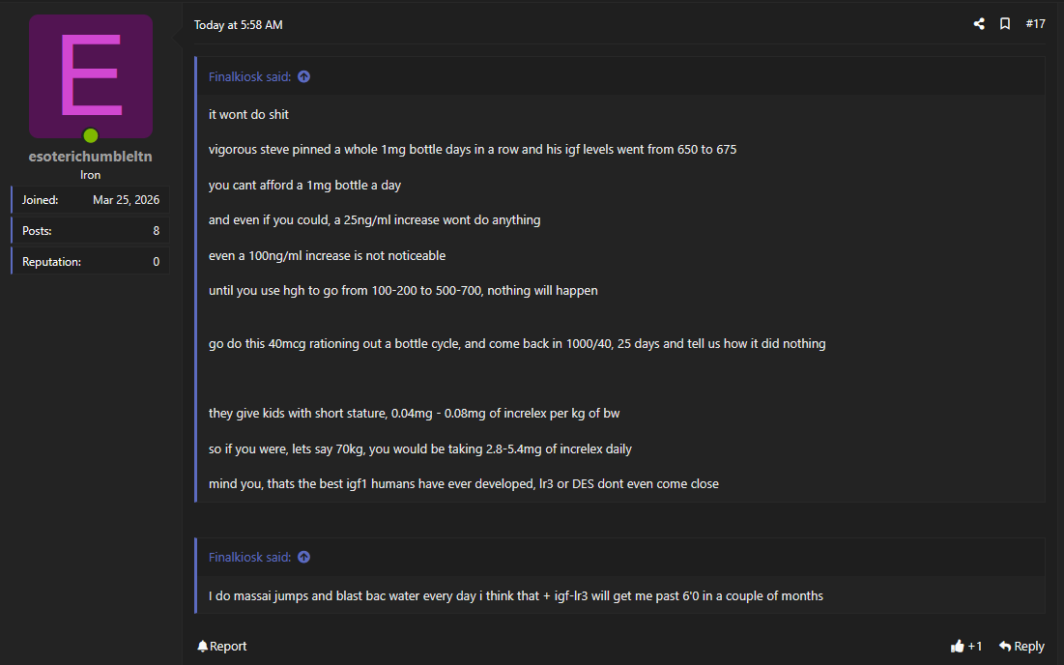Click the Joined date row in the user panel
1064x665 pixels.
(90, 200)
